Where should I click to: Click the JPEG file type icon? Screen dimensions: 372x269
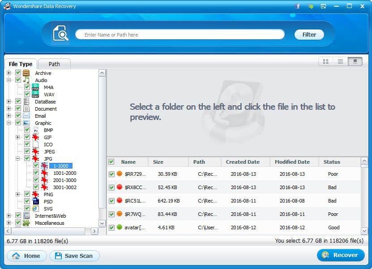35,151
